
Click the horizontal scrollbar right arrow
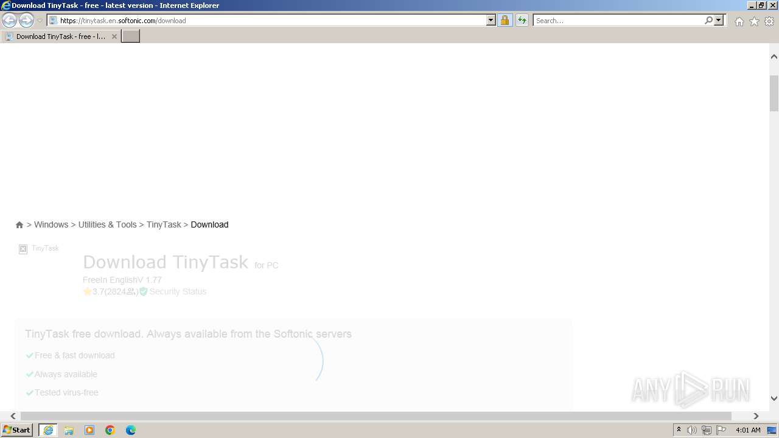pos(756,416)
